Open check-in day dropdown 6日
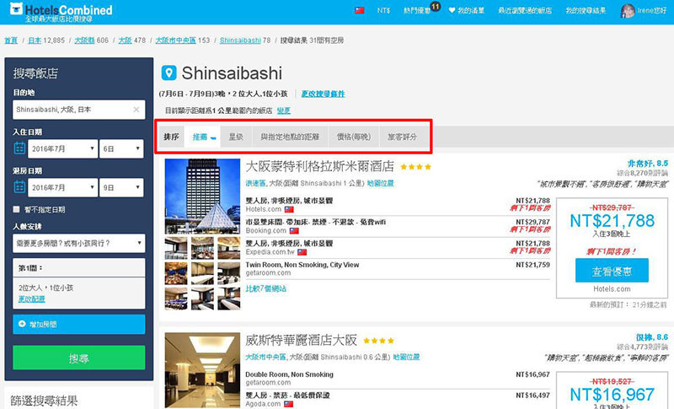Viewport: 674px width, 409px height. coord(121,148)
